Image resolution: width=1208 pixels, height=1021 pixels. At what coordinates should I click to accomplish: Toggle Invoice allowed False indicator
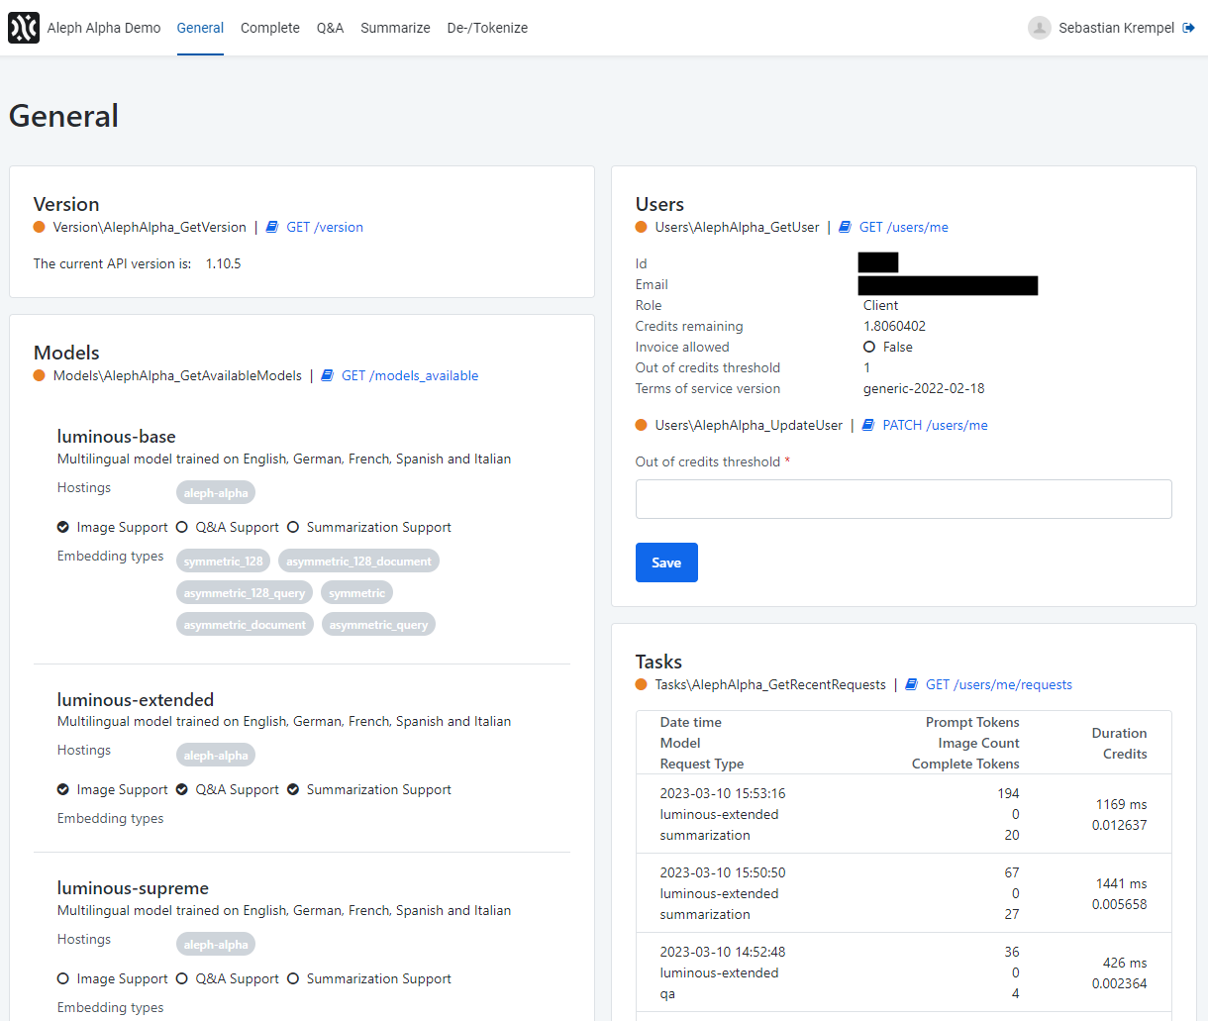click(869, 347)
